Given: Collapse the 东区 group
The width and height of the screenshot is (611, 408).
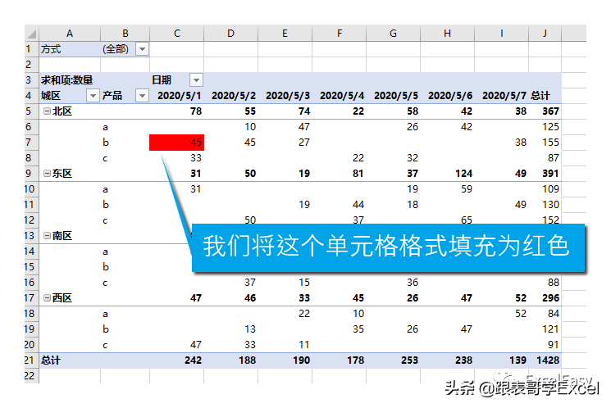Looking at the screenshot, I should click(47, 174).
